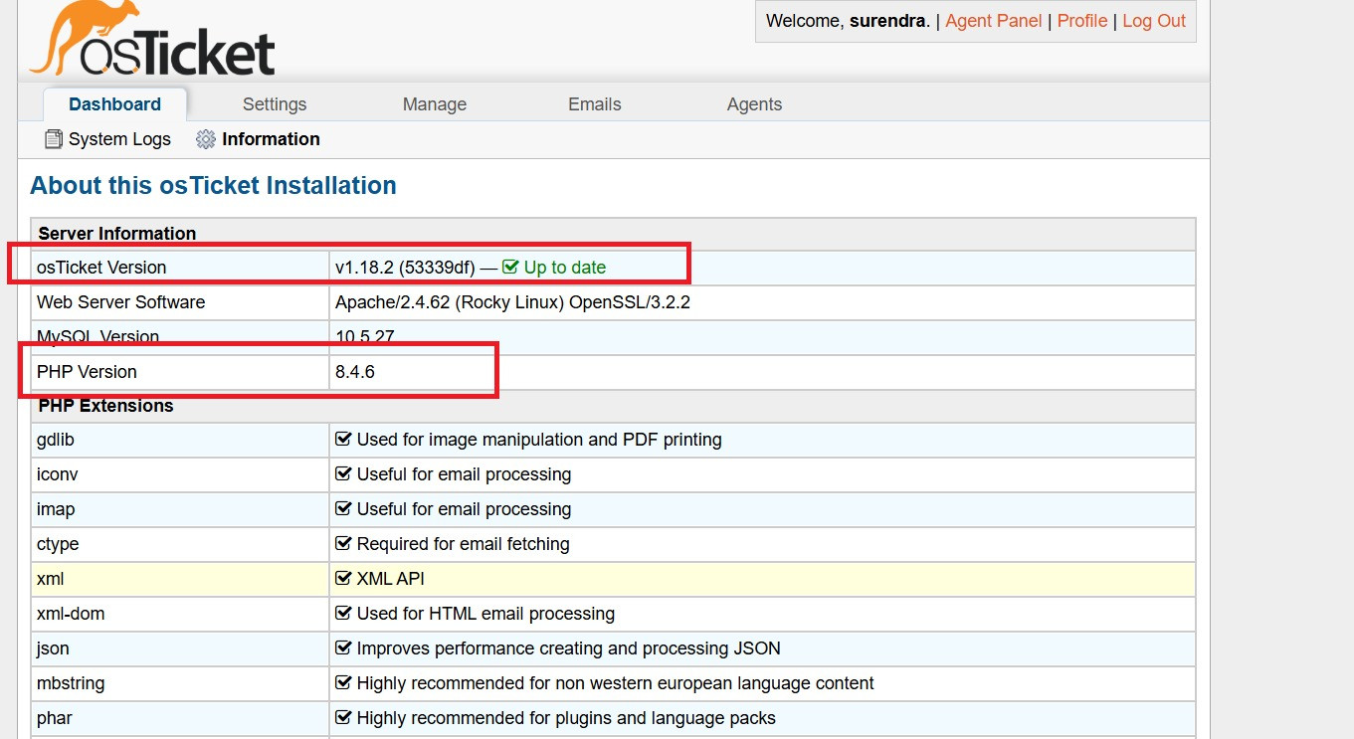
Task: Go to the Agents tab
Action: [754, 104]
